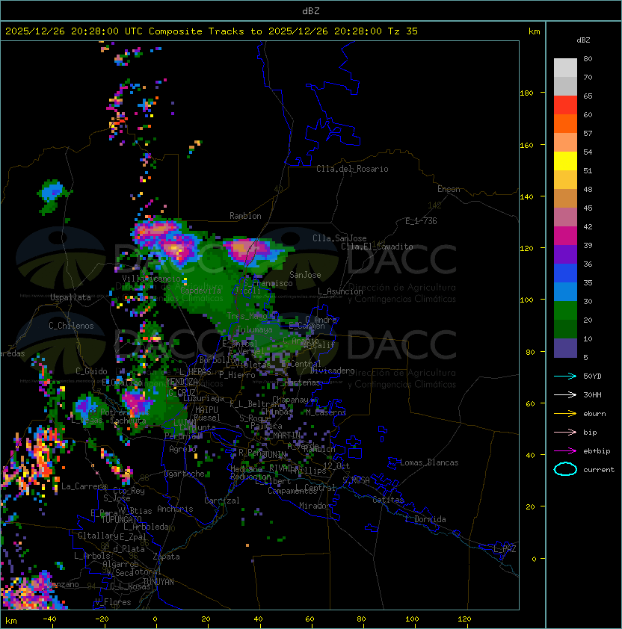Click the 120 km horizontal axis tick

464,619
